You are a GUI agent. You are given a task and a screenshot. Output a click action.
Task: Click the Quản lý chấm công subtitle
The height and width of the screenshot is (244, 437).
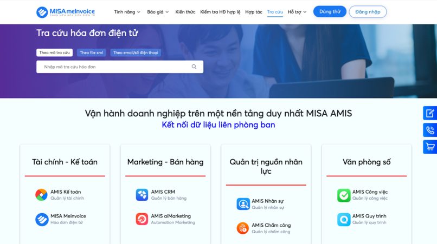pos(271,232)
